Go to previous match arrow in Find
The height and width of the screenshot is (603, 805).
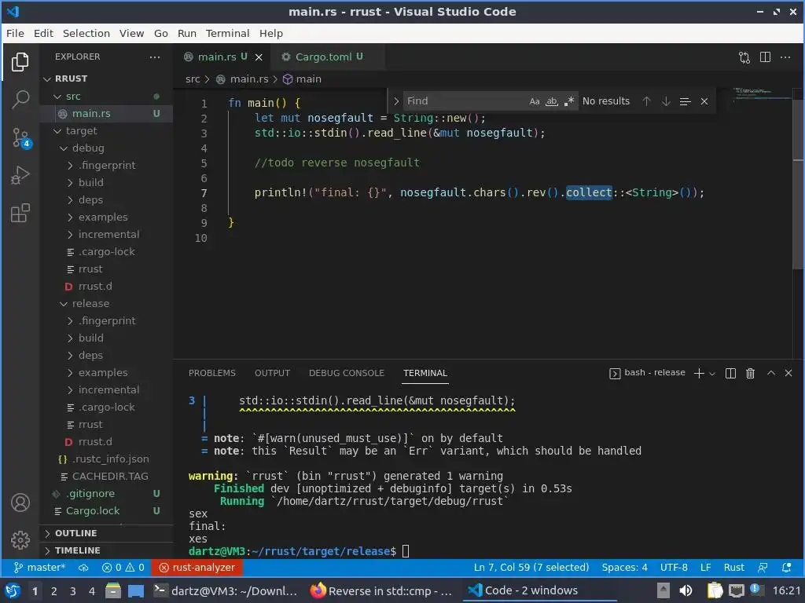point(646,101)
